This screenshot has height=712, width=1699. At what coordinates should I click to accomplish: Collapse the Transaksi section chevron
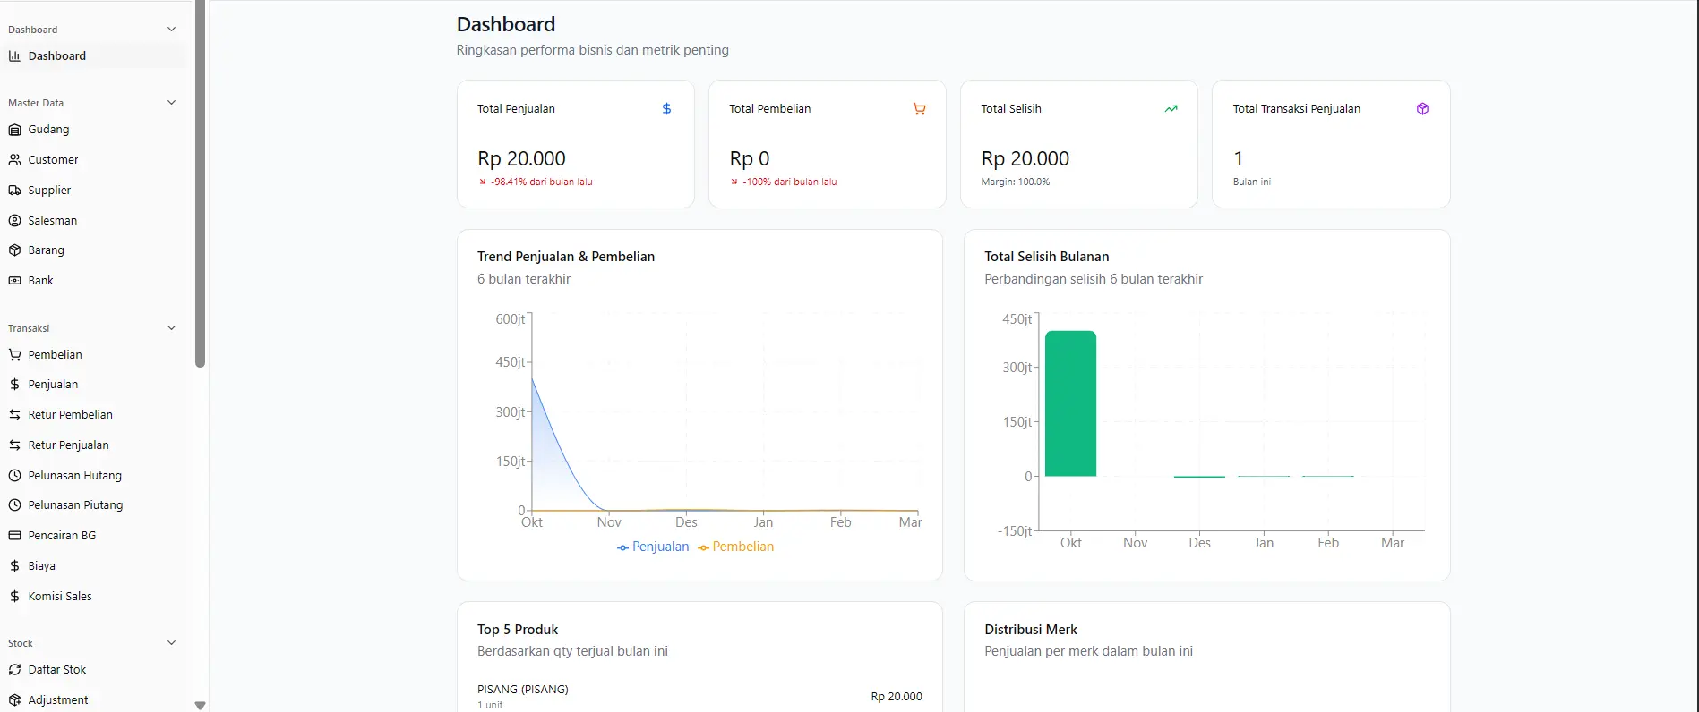click(172, 328)
